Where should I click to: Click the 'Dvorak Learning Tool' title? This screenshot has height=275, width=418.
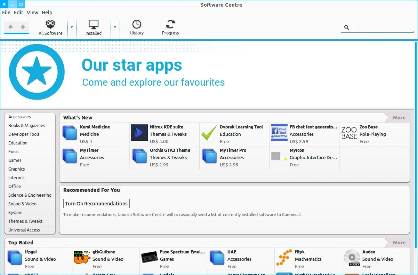click(x=241, y=127)
